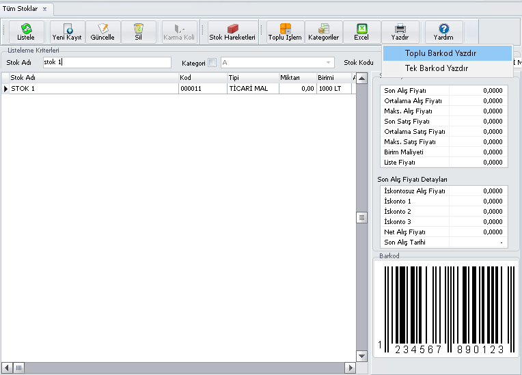Image resolution: width=522 pixels, height=375 pixels.
Task: Delete the record using the Sil icon
Action: point(139,31)
